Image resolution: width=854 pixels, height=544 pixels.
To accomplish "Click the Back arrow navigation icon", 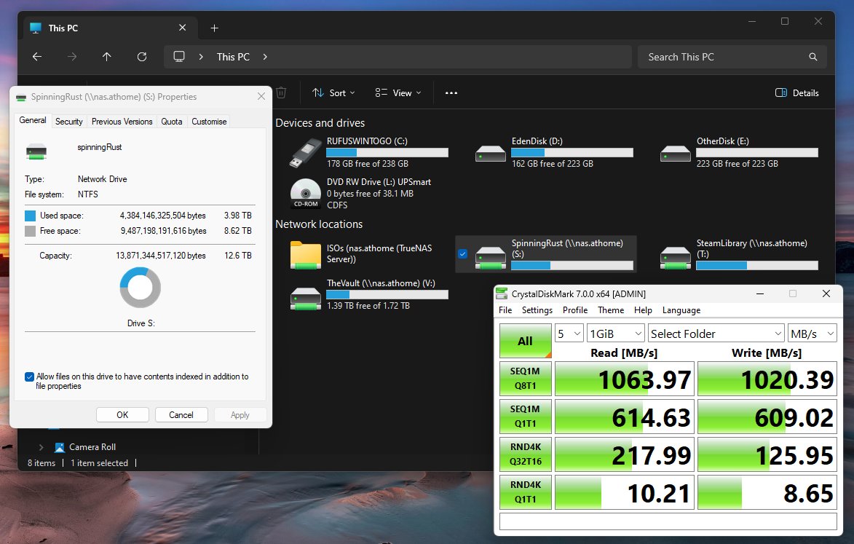I will pos(37,57).
